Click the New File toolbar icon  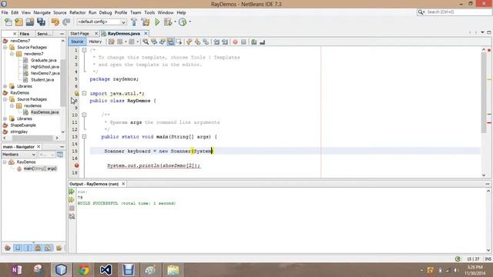(x=8, y=22)
